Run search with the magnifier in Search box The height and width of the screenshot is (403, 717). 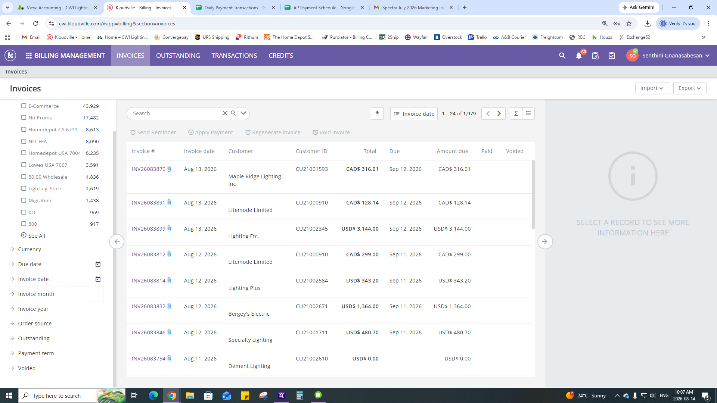click(233, 113)
